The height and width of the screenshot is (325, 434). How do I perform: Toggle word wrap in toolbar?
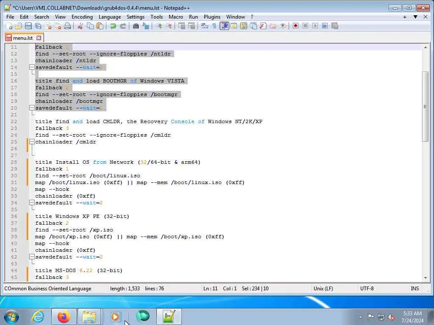click(x=205, y=26)
